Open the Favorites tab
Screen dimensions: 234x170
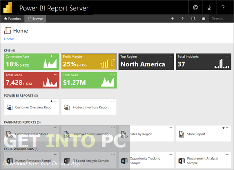12,19
